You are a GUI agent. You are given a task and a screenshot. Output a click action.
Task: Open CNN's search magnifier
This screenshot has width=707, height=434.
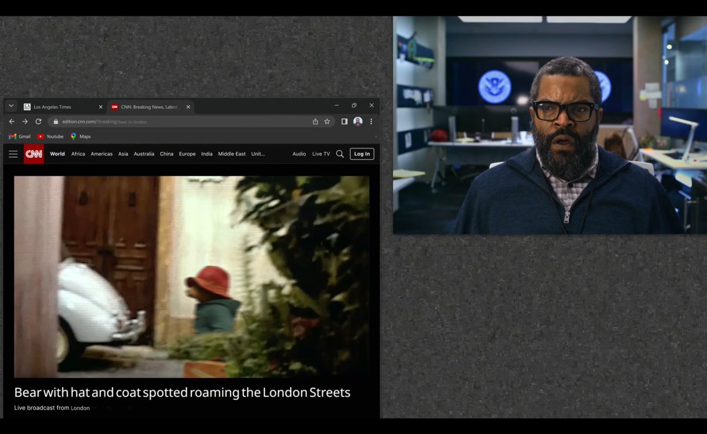pyautogui.click(x=340, y=154)
